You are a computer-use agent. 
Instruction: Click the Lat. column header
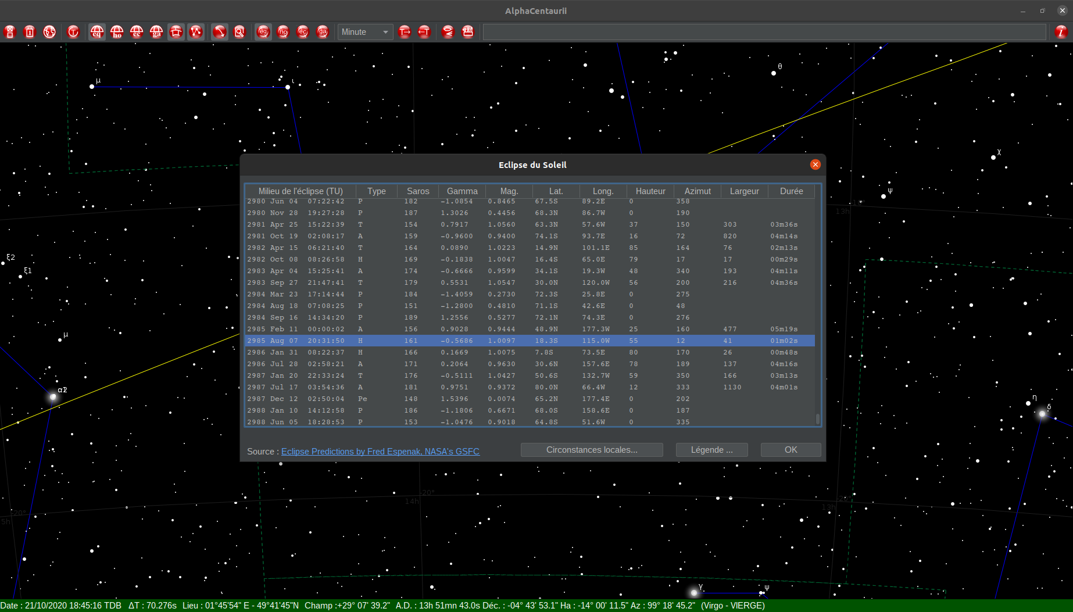tap(556, 191)
